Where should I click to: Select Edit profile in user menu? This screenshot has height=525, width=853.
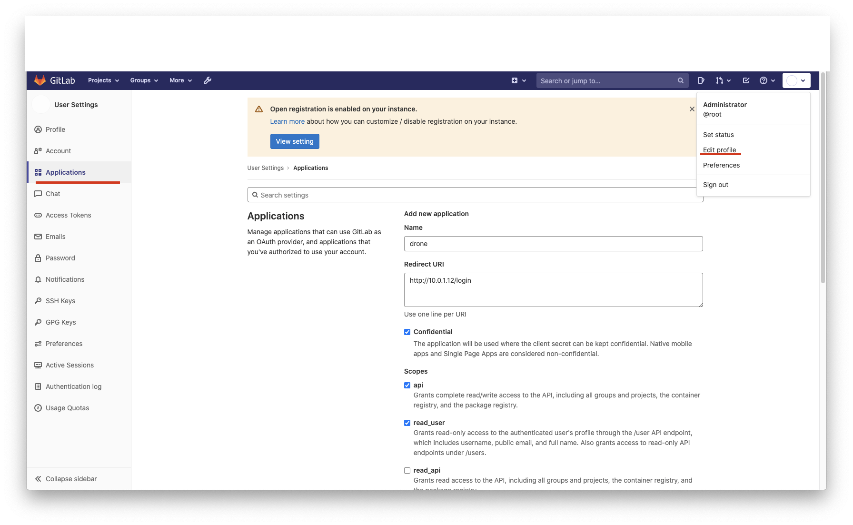pos(719,150)
